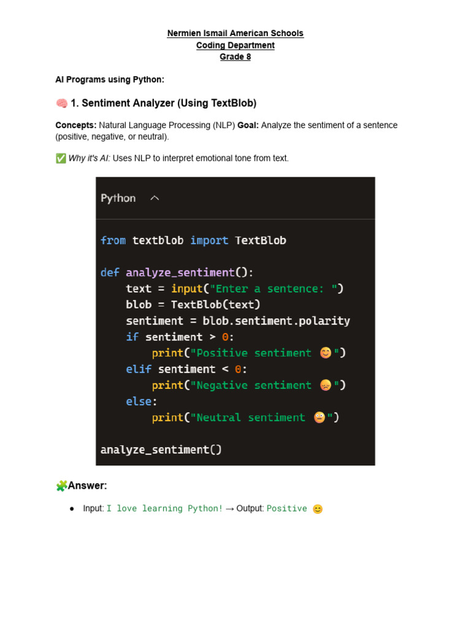Image resolution: width=471 pixels, height=628 pixels.
Task: Click the smiley emoji after Output Positive
Action: tap(318, 509)
